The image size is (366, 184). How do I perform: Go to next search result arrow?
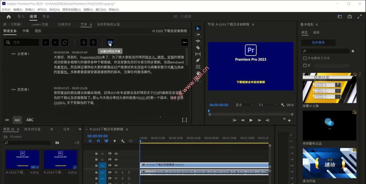tap(55, 42)
